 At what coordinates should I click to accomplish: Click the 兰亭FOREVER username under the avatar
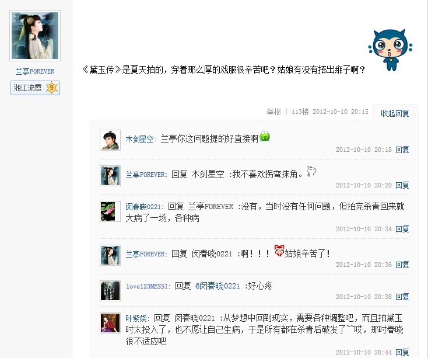coord(35,71)
